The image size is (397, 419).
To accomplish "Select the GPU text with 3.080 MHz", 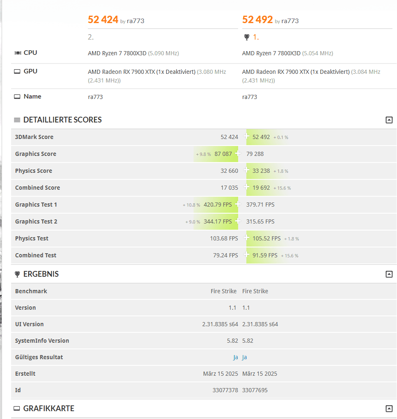I will tap(157, 76).
